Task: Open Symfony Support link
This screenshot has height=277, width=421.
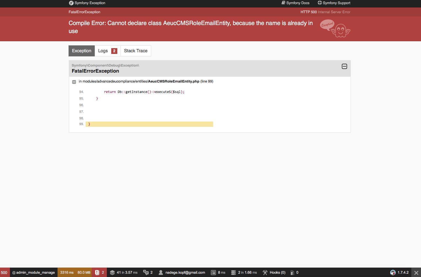Action: tap(334, 3)
